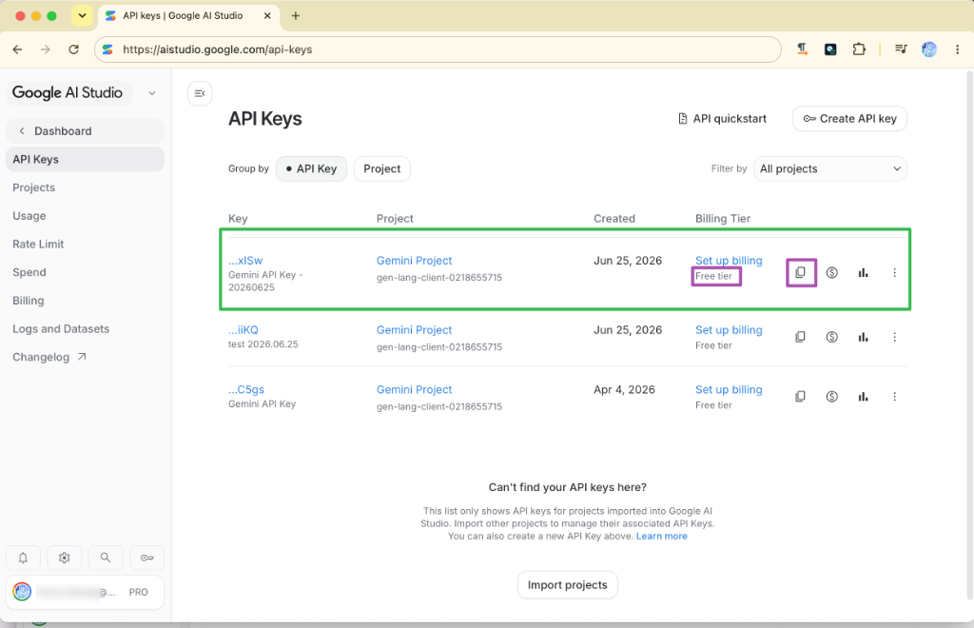The image size is (974, 628).
Task: Open media controls toolbar icon
Action: pos(901,49)
